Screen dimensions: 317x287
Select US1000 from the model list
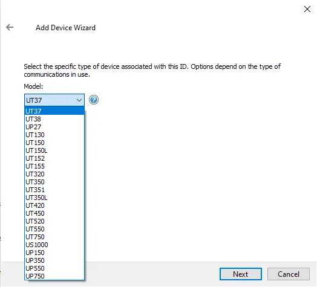click(x=54, y=245)
